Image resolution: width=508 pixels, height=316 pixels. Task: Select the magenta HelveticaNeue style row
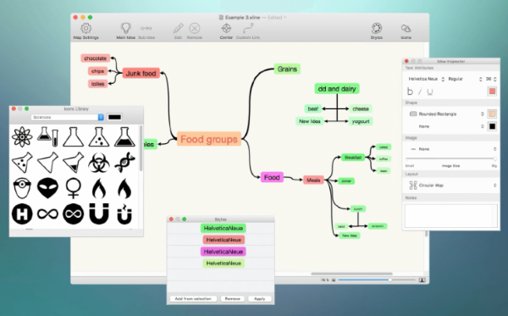pyautogui.click(x=224, y=252)
